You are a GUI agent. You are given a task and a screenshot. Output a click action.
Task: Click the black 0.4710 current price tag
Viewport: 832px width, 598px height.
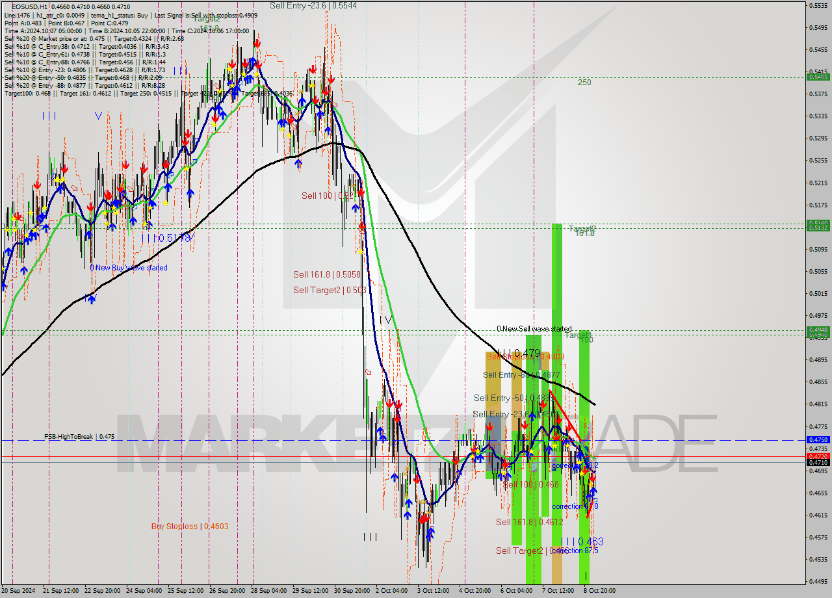[818, 463]
